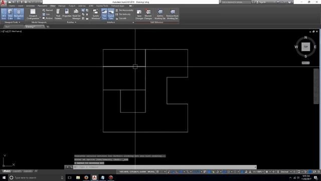Switch to the Model layout tab
321x181 pixels.
[7, 171]
